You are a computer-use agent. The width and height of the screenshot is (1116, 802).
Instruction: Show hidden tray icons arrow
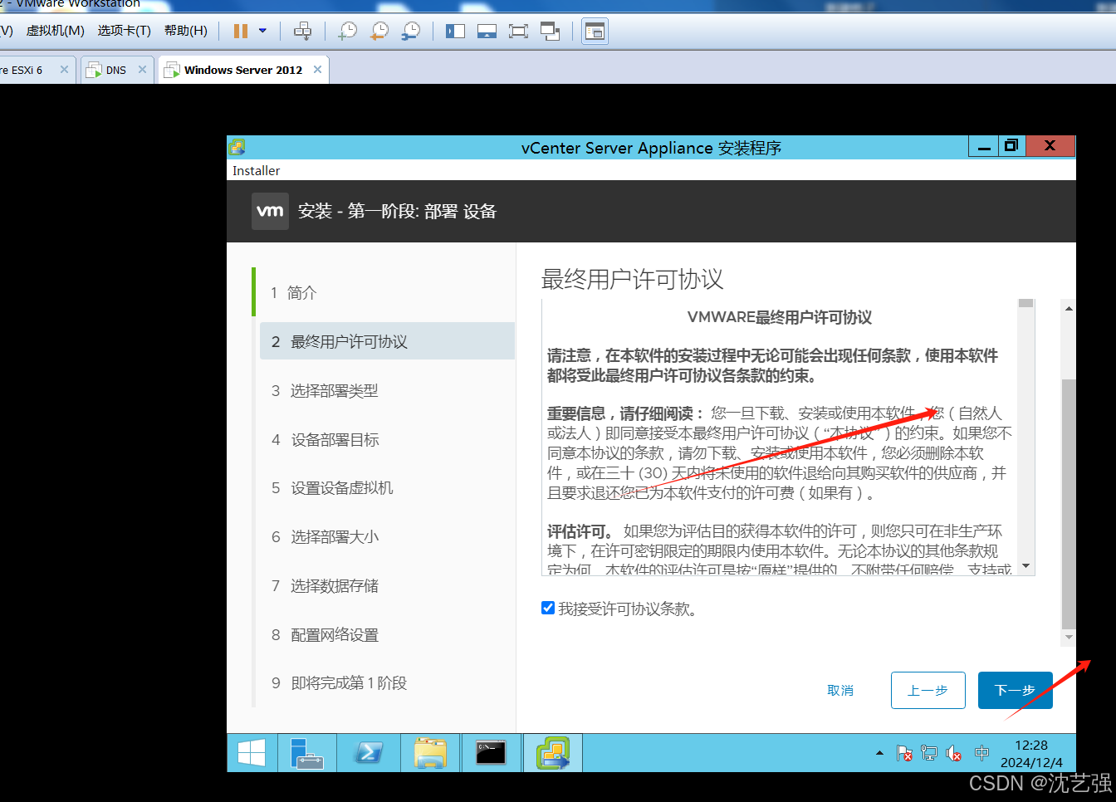pyautogui.click(x=879, y=753)
